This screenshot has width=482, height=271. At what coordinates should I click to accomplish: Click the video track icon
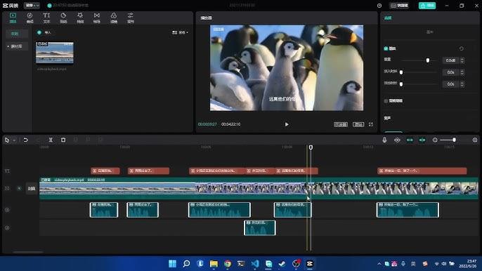[7, 188]
